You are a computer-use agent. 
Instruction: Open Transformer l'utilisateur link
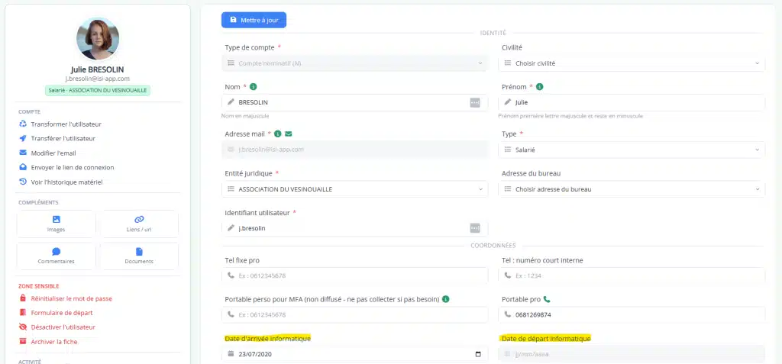[x=66, y=124]
